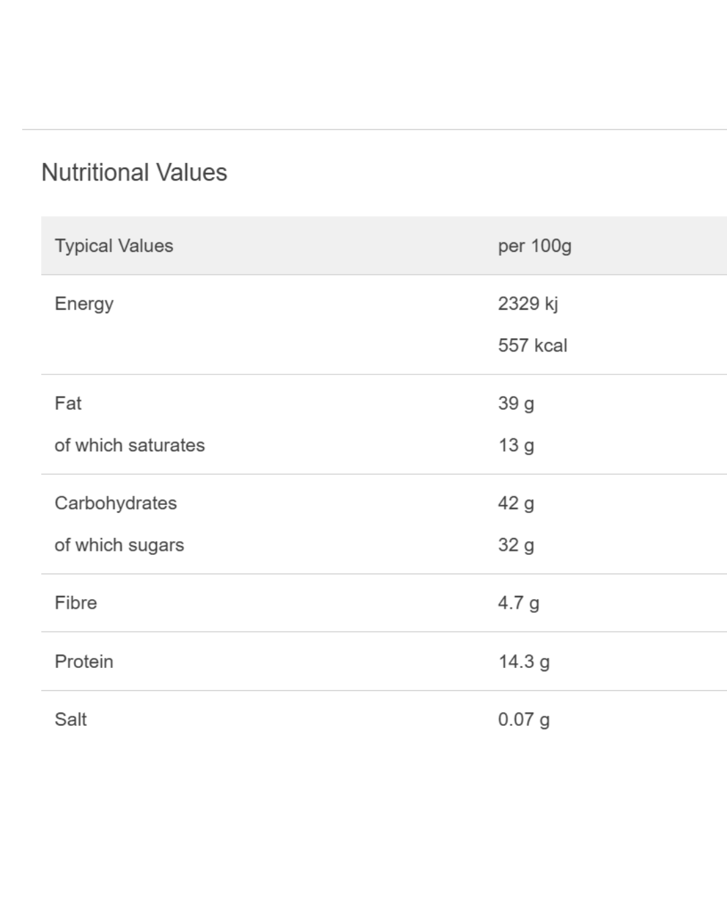The height and width of the screenshot is (909, 727).
Task: Select the Energy row label
Action: pos(84,304)
